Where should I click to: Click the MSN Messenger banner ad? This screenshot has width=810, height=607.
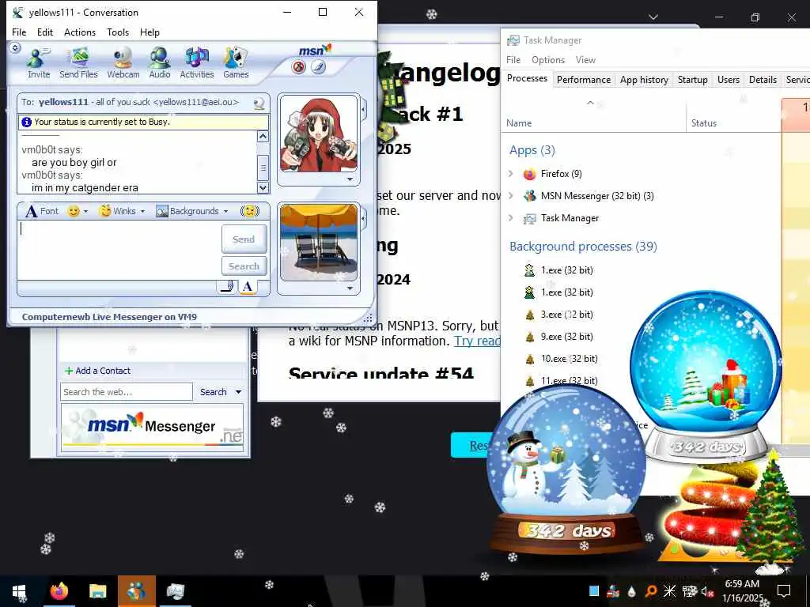coord(153,428)
